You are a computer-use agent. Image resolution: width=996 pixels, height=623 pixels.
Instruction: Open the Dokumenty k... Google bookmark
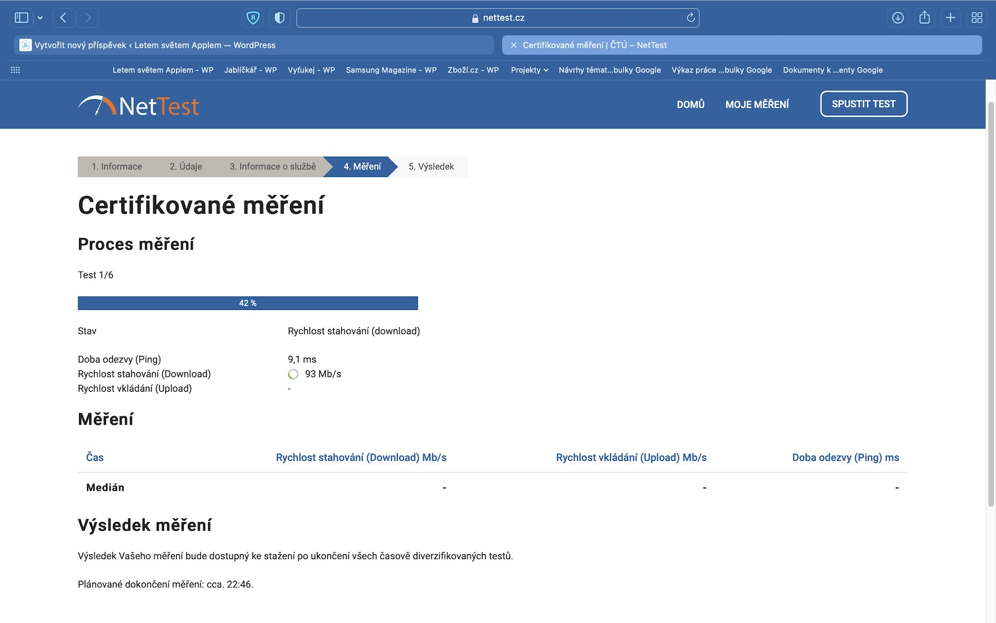click(x=833, y=70)
